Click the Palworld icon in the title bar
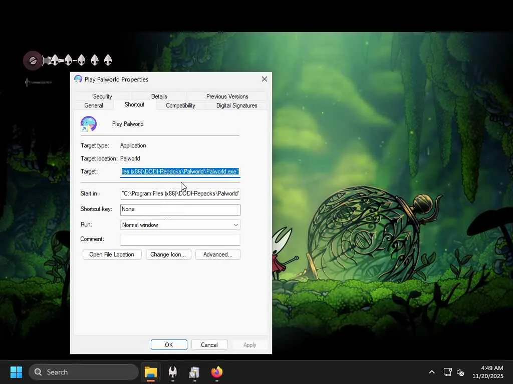 point(78,79)
